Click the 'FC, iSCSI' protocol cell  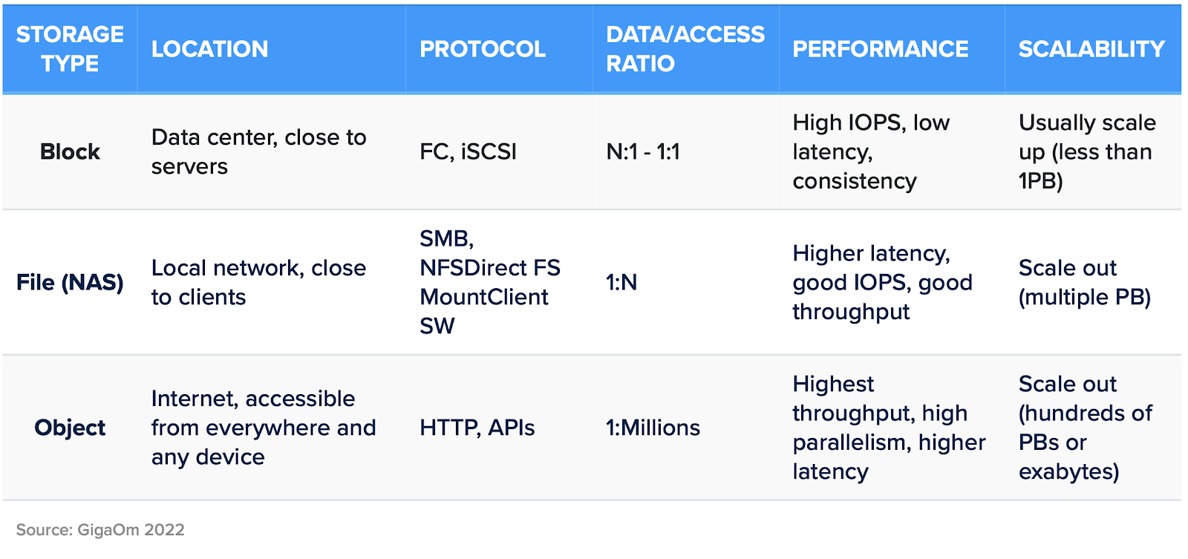pyautogui.click(x=468, y=151)
